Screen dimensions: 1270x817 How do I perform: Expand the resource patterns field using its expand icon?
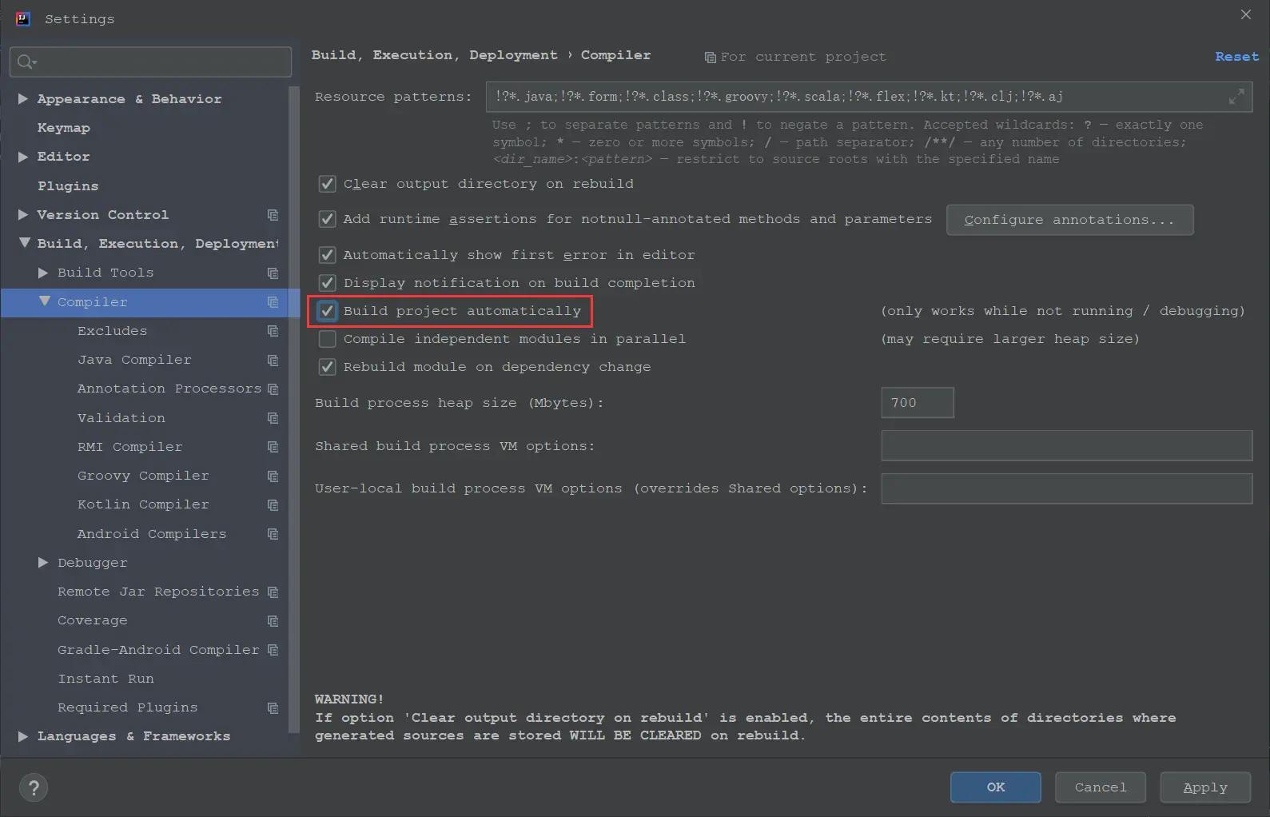coord(1236,97)
